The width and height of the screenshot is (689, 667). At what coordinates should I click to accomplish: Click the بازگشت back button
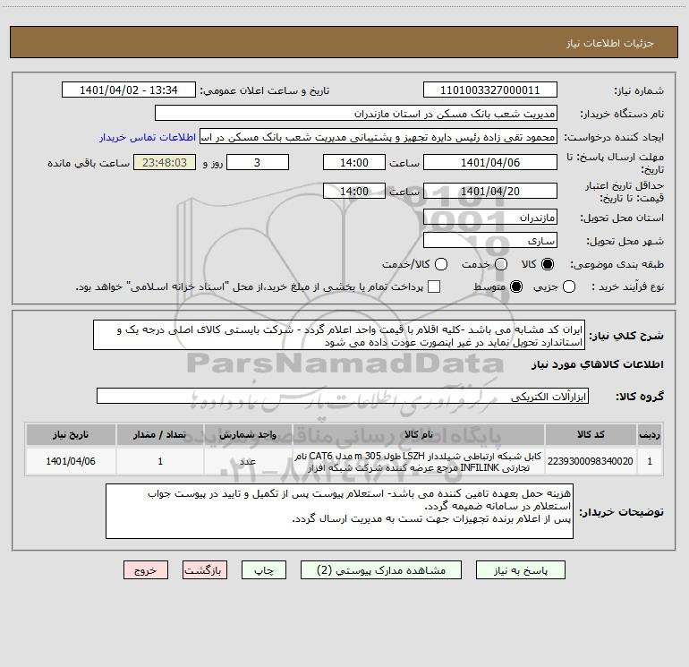(x=205, y=570)
